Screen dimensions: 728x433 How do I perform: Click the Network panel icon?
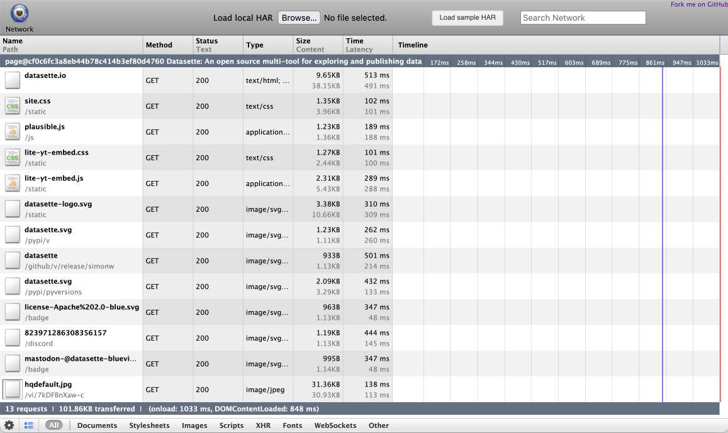coord(20,13)
